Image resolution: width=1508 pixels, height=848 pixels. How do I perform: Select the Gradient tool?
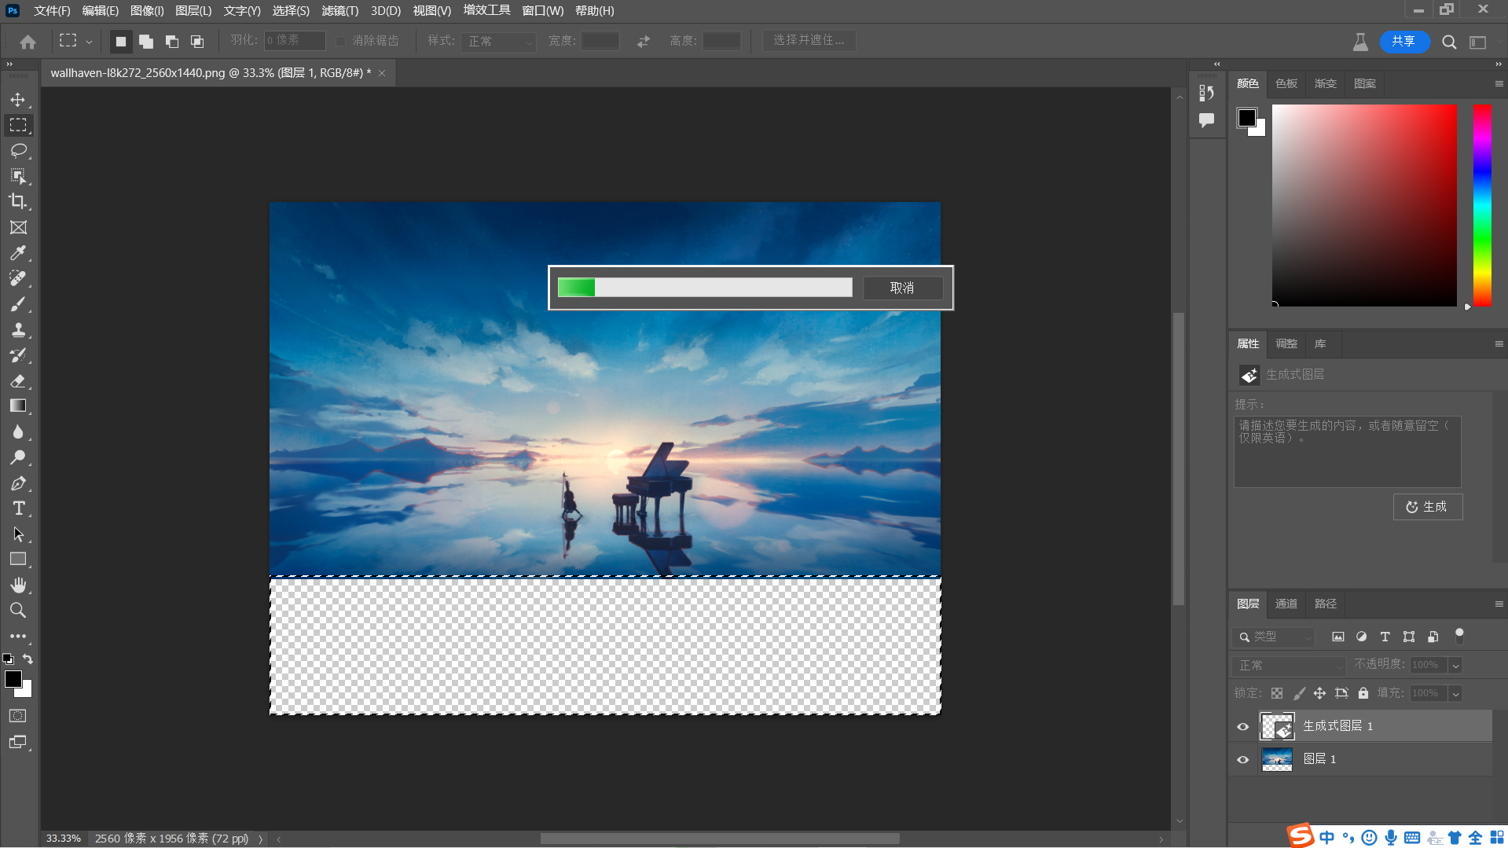18,406
